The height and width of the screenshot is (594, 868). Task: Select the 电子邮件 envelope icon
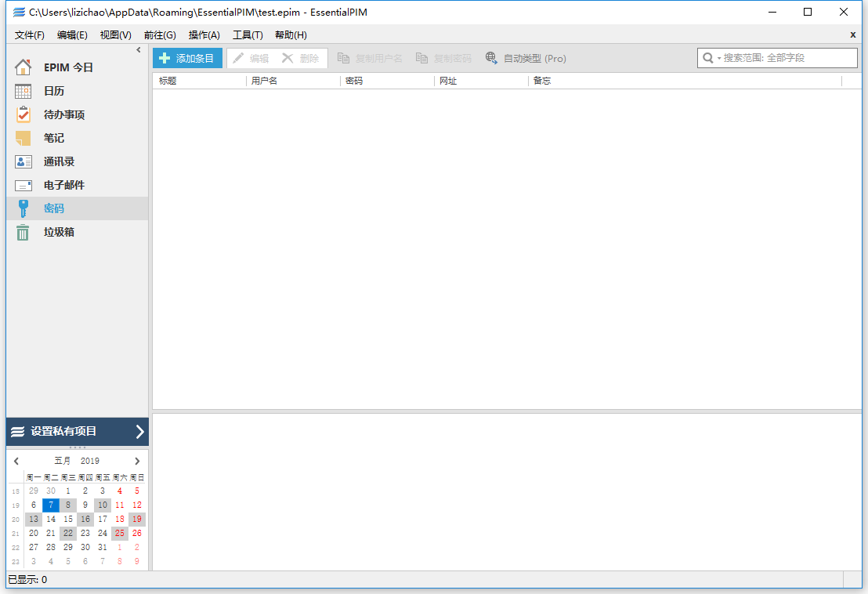pyautogui.click(x=23, y=185)
